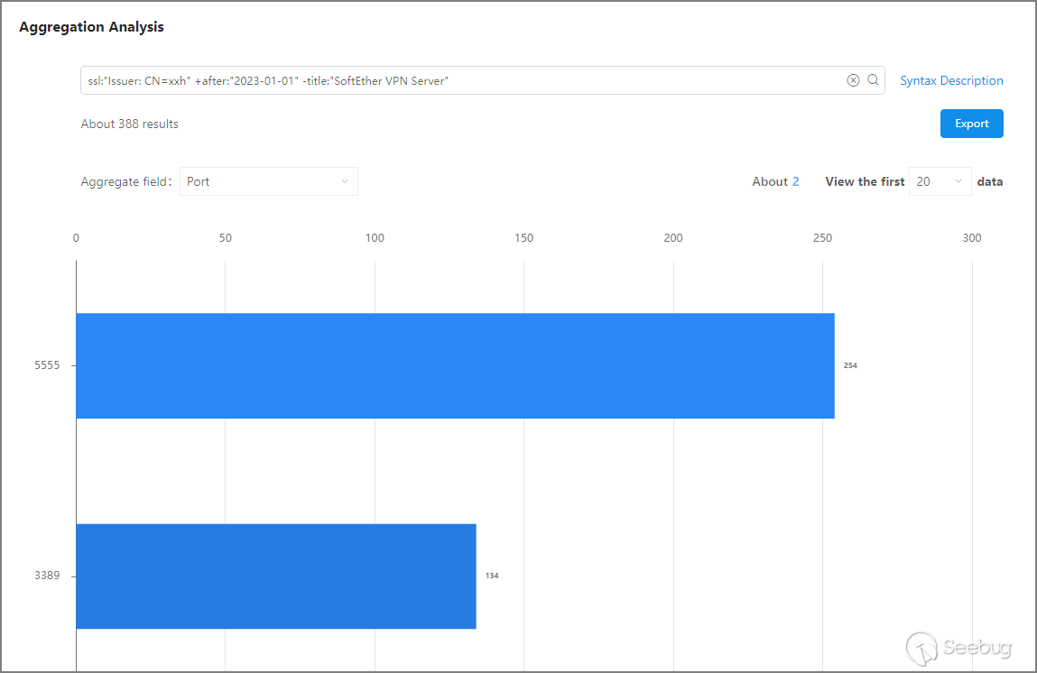Click the Aggregation Analysis heading
1037x673 pixels.
click(x=91, y=27)
